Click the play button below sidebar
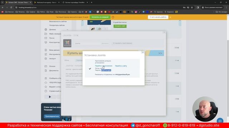Screen dimensions: 229x128 coord(50,97)
